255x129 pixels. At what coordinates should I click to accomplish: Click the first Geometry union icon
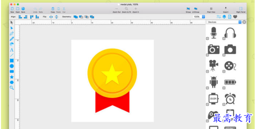[76, 17]
